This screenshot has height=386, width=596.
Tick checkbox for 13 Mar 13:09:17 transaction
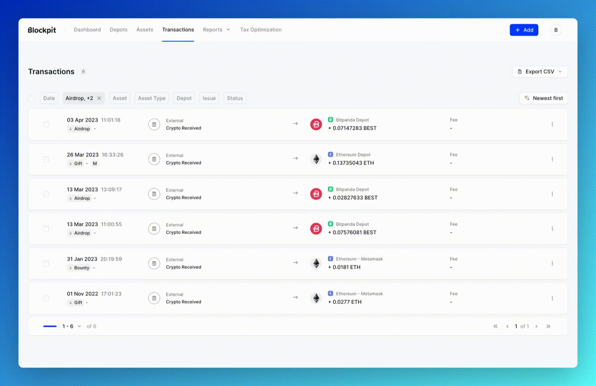46,194
